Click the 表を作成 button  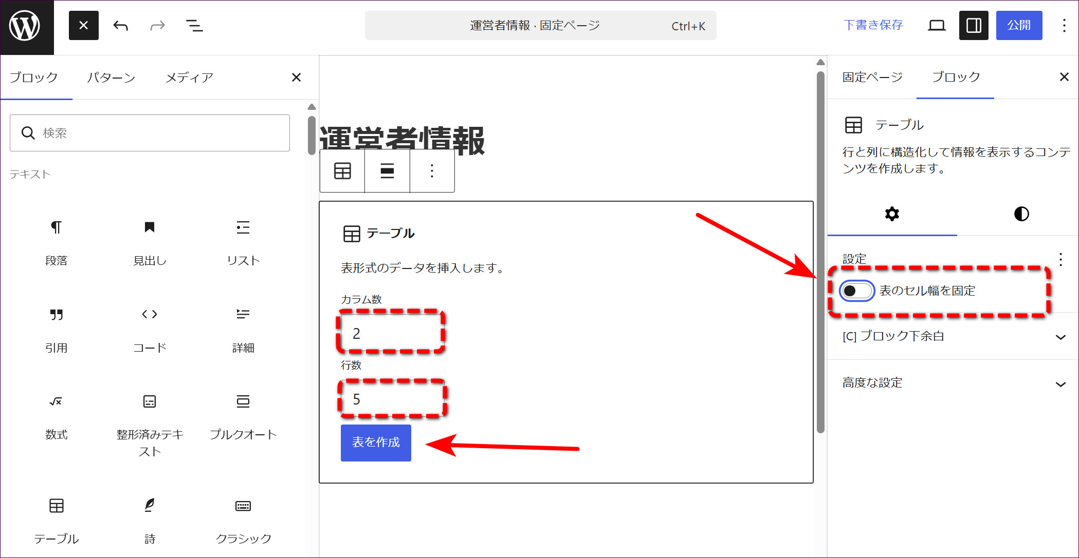pos(376,442)
